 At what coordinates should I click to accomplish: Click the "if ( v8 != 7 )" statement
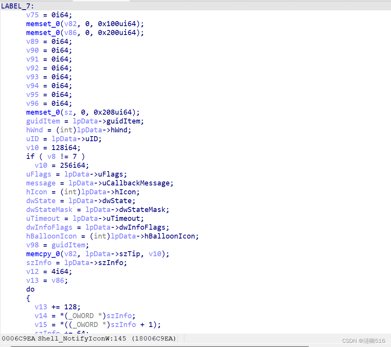pos(55,157)
